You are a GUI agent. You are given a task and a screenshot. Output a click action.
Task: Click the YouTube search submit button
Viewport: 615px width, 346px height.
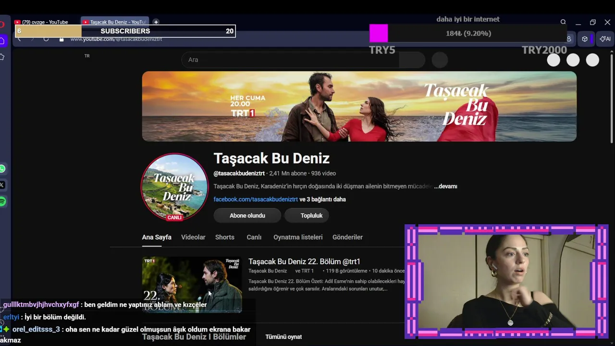[x=412, y=60]
